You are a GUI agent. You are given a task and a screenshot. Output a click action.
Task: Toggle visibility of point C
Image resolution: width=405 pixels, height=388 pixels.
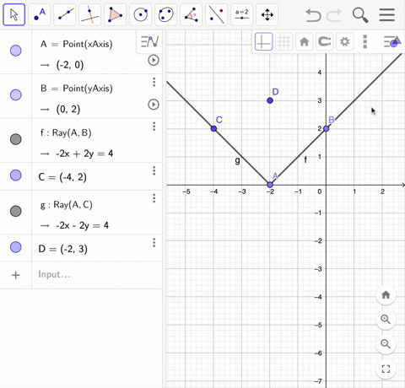coord(16,175)
